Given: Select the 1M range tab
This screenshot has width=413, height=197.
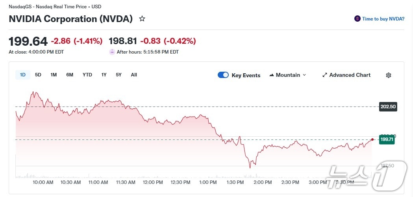Looking at the screenshot, I should pos(54,75).
